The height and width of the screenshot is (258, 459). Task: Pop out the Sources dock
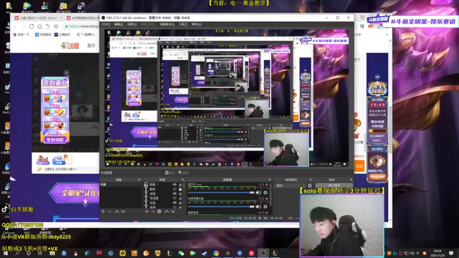point(183,179)
